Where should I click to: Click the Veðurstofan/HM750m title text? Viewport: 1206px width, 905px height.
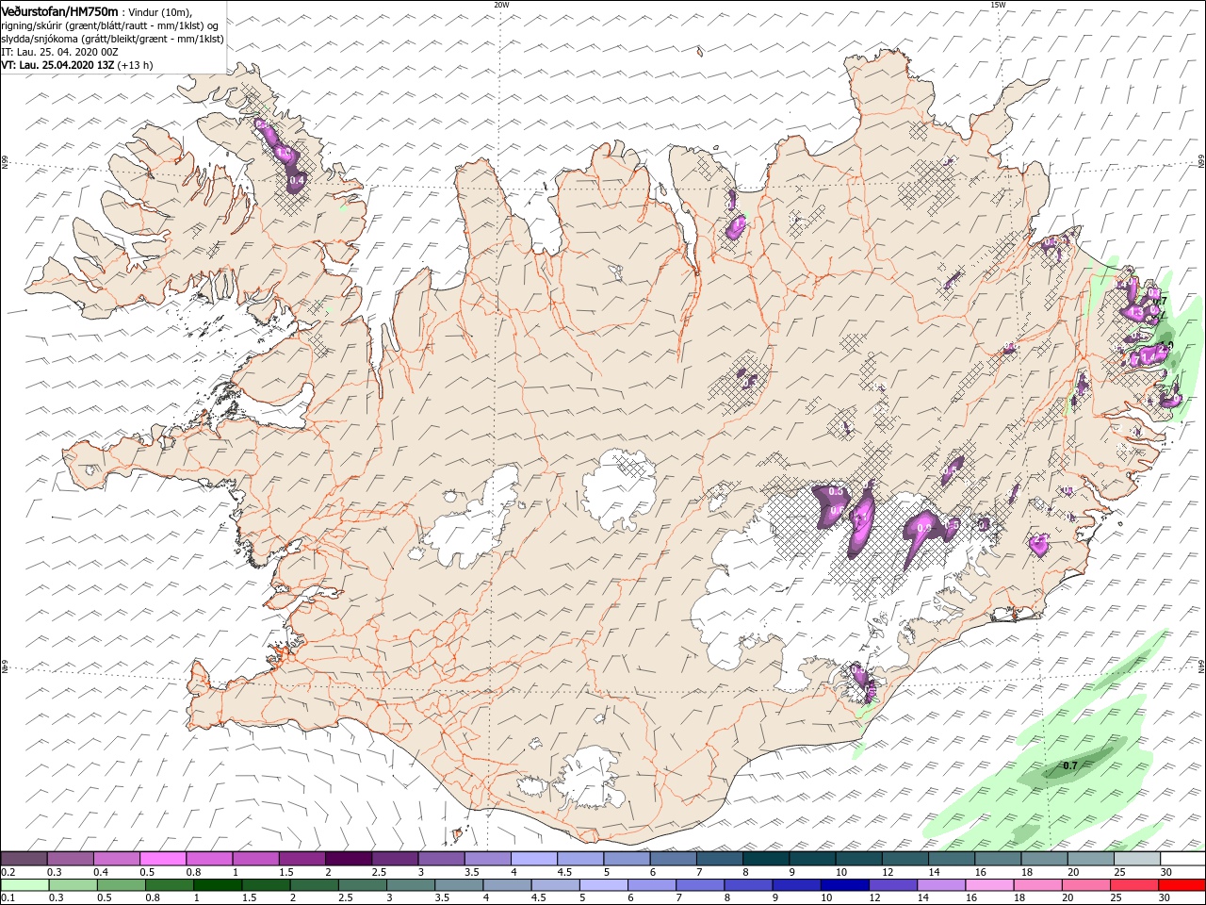(x=60, y=10)
